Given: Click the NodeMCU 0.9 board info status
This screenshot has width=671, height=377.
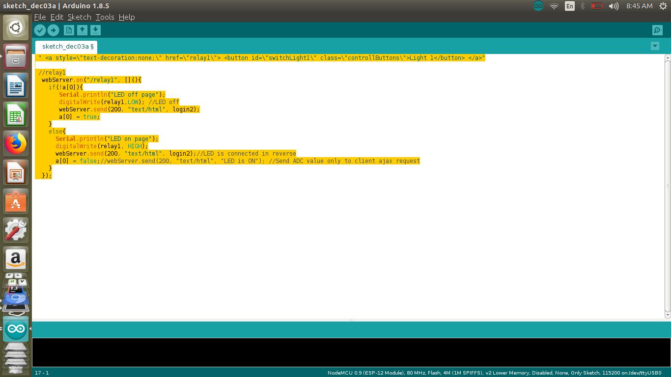Looking at the screenshot, I should pyautogui.click(x=495, y=373).
